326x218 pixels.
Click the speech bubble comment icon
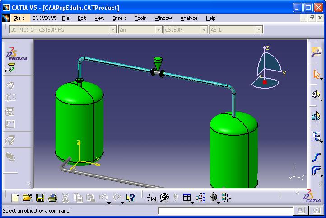[164, 197]
